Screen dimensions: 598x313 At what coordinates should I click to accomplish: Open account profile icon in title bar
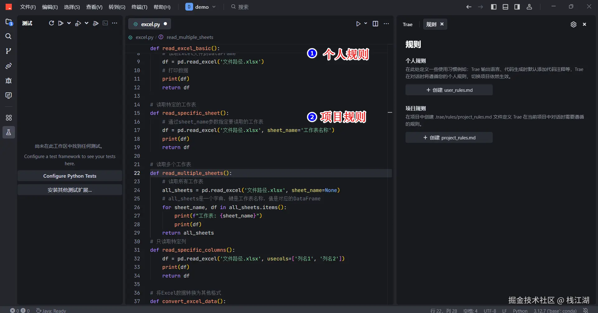529,7
